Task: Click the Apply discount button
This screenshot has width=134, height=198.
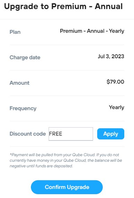Action: (x=111, y=134)
